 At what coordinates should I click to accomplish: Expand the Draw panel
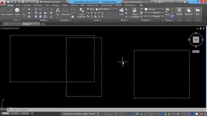point(16,20)
